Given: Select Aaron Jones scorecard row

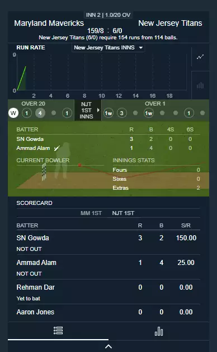Looking at the screenshot, I should pos(108,313).
